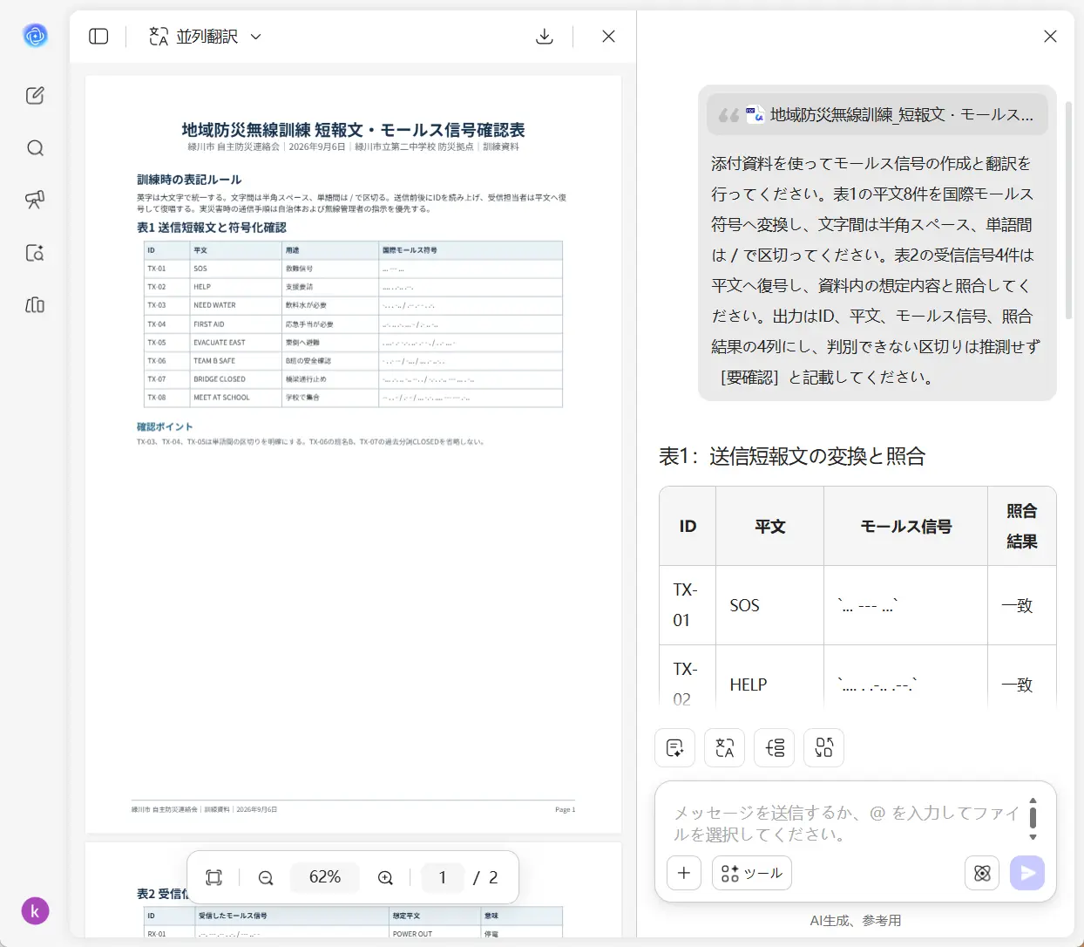This screenshot has width=1084, height=947.
Task: Toggle the document sidebar panel icon
Action: pos(98,37)
